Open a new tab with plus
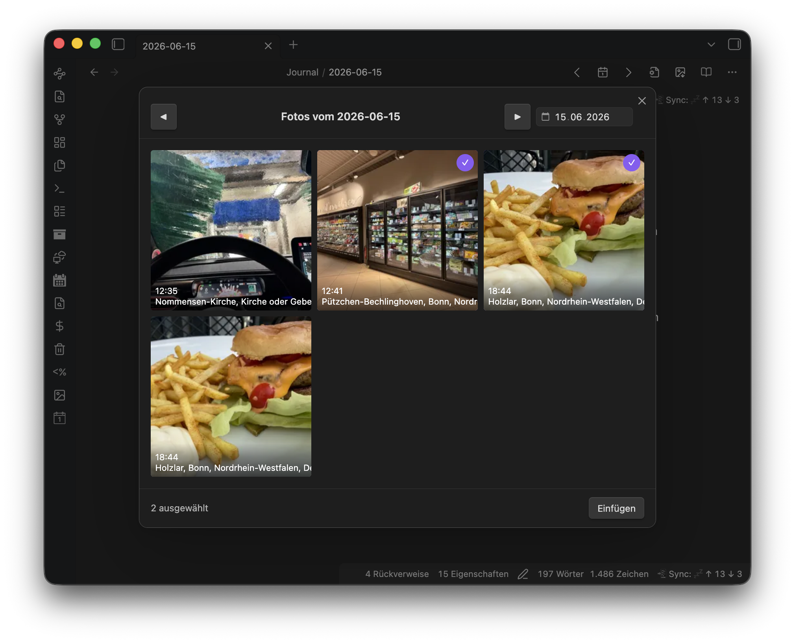 293,45
